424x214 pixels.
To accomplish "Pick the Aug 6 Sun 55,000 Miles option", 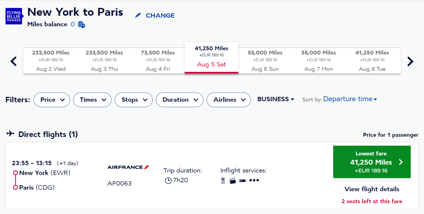I will pyautogui.click(x=265, y=60).
